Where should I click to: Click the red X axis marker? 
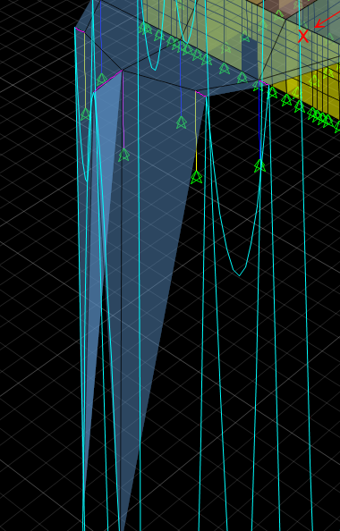point(303,37)
